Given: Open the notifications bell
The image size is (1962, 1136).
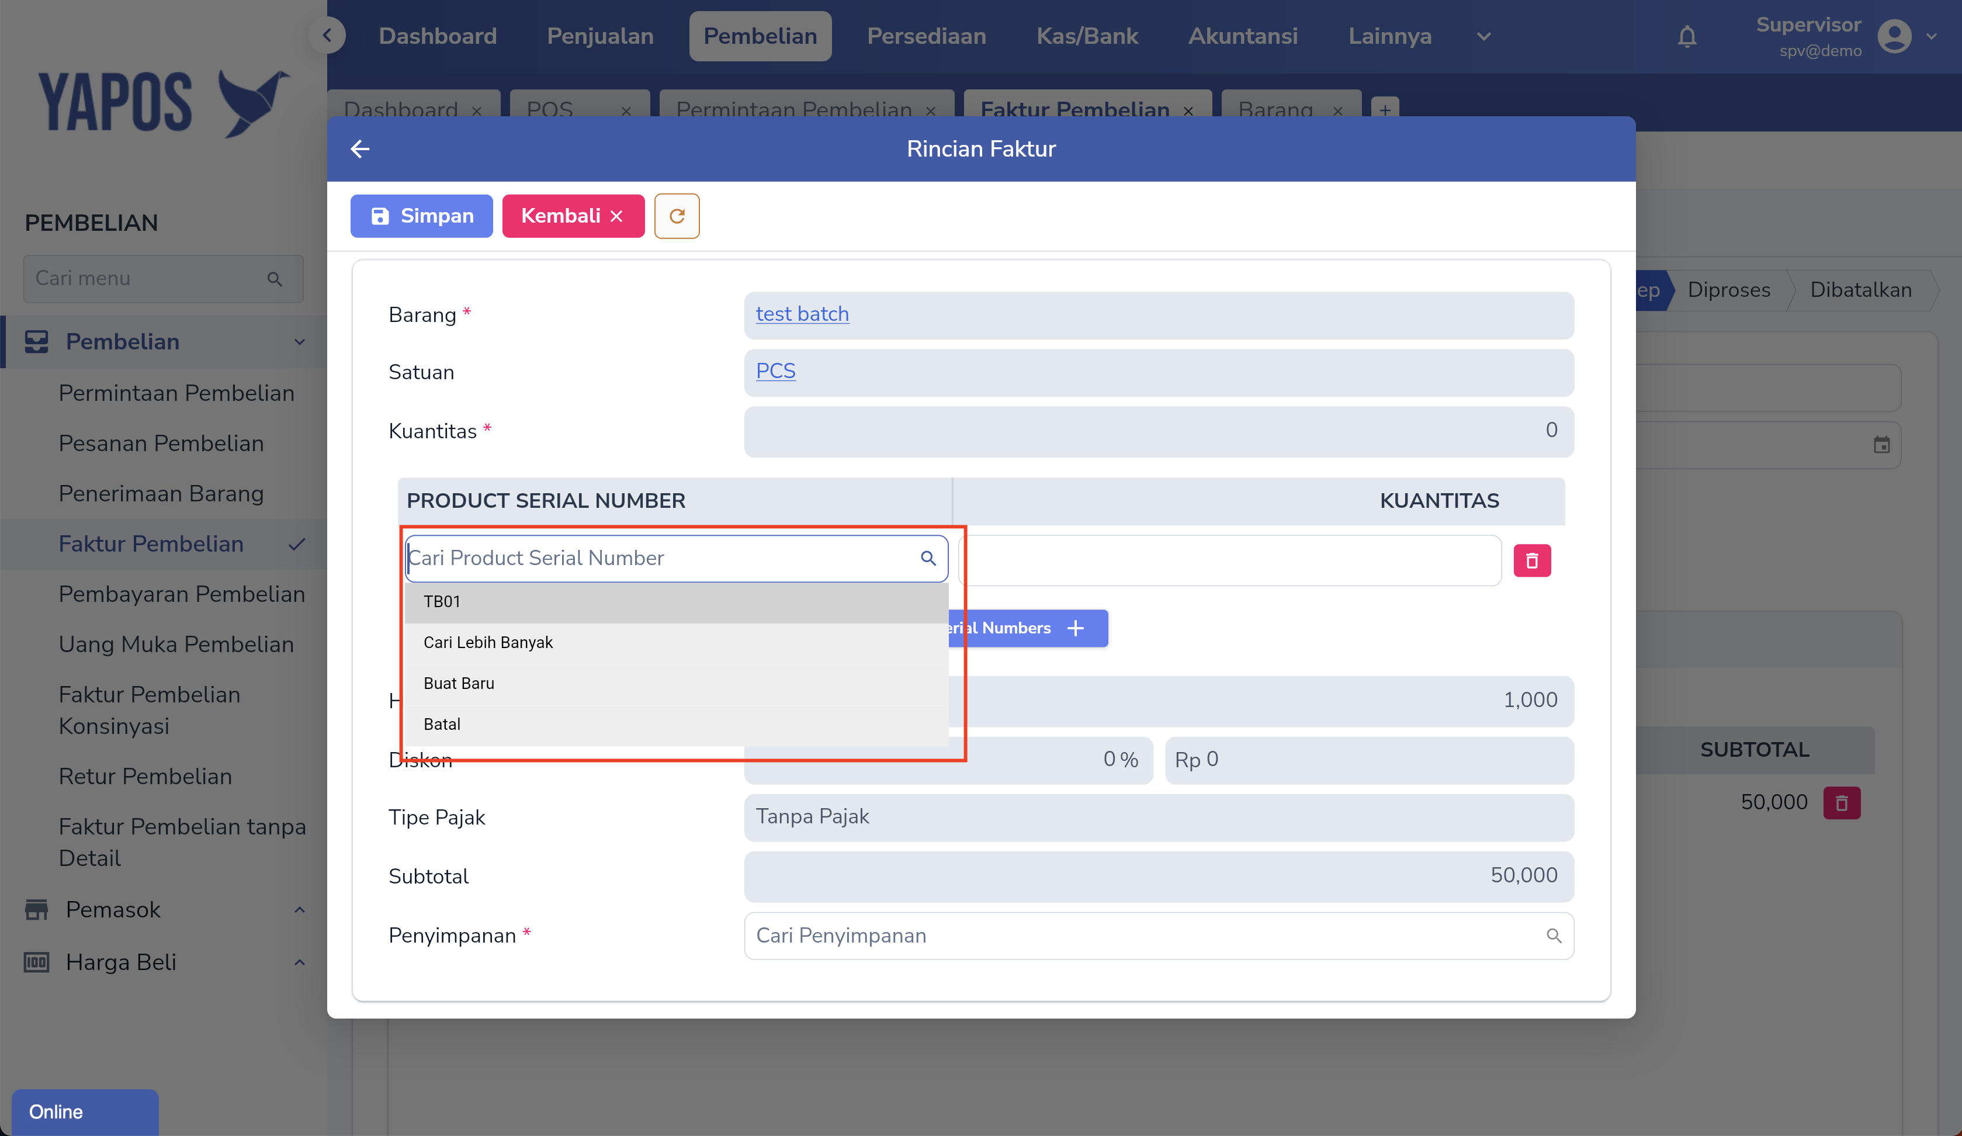Looking at the screenshot, I should [x=1686, y=37].
